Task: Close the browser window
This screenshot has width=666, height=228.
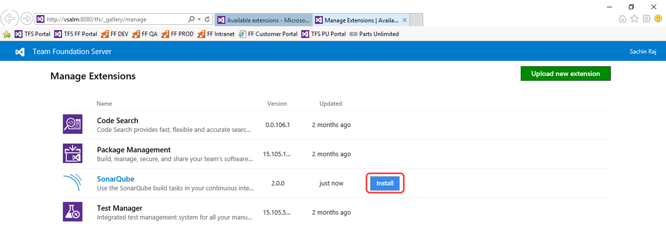Action: [654, 7]
